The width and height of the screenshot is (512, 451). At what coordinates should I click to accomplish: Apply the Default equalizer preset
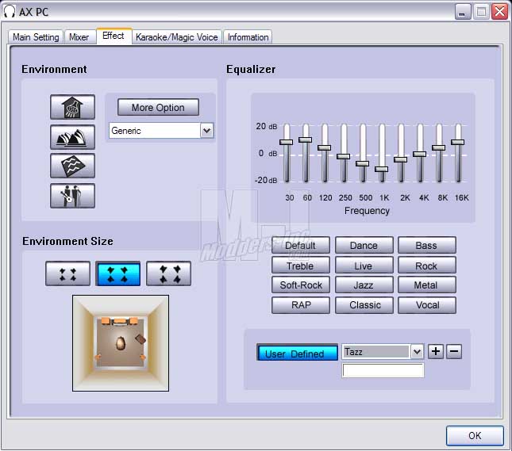click(x=300, y=245)
